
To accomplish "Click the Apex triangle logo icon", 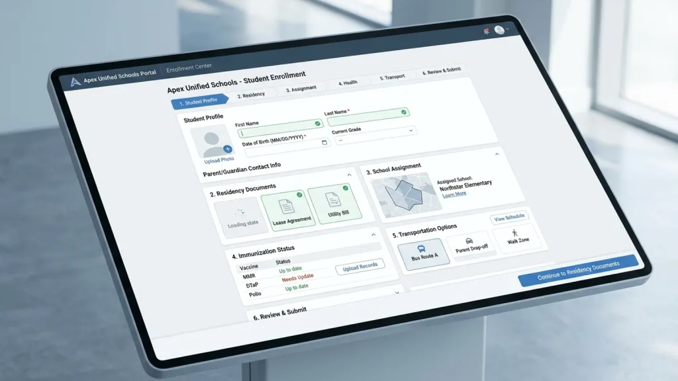I will point(75,81).
